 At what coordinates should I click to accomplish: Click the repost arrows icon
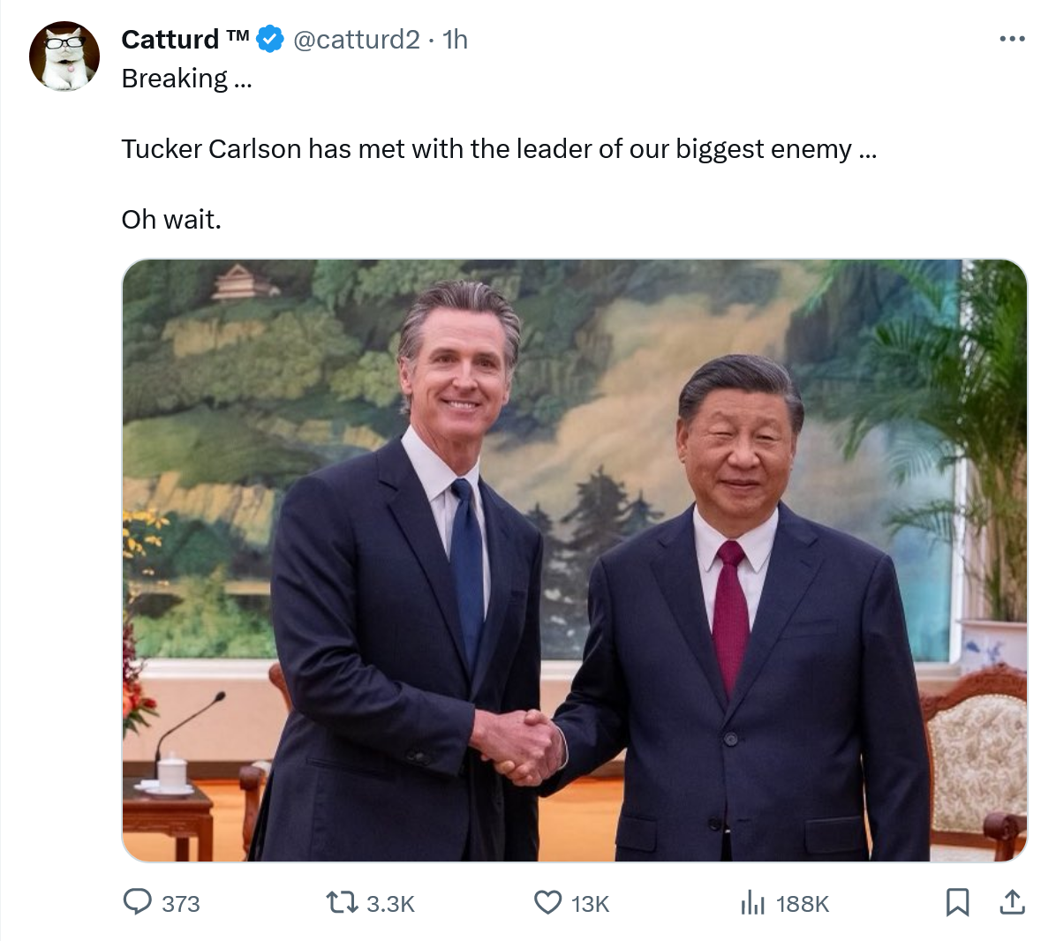(342, 903)
